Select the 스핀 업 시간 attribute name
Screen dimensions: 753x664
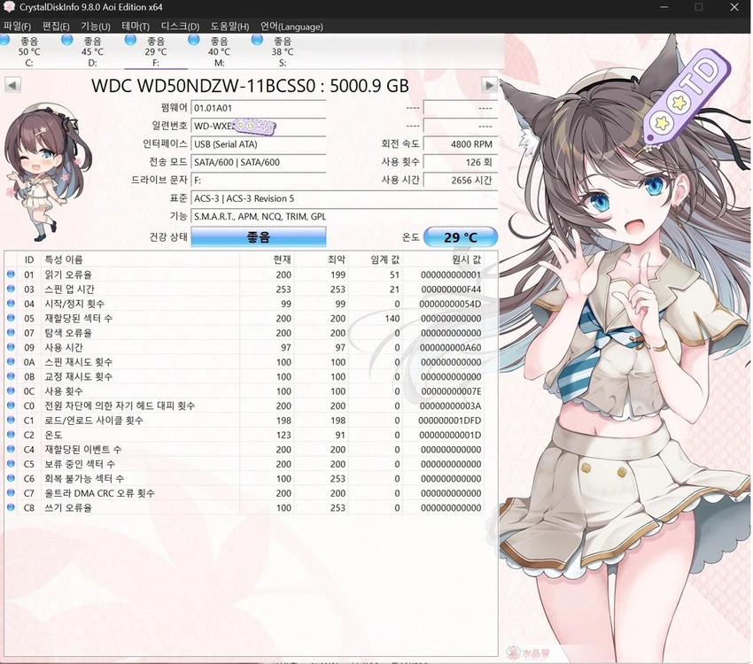pyautogui.click(x=70, y=290)
